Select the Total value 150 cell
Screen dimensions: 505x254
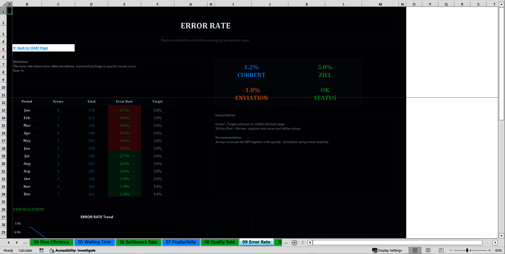click(x=91, y=148)
